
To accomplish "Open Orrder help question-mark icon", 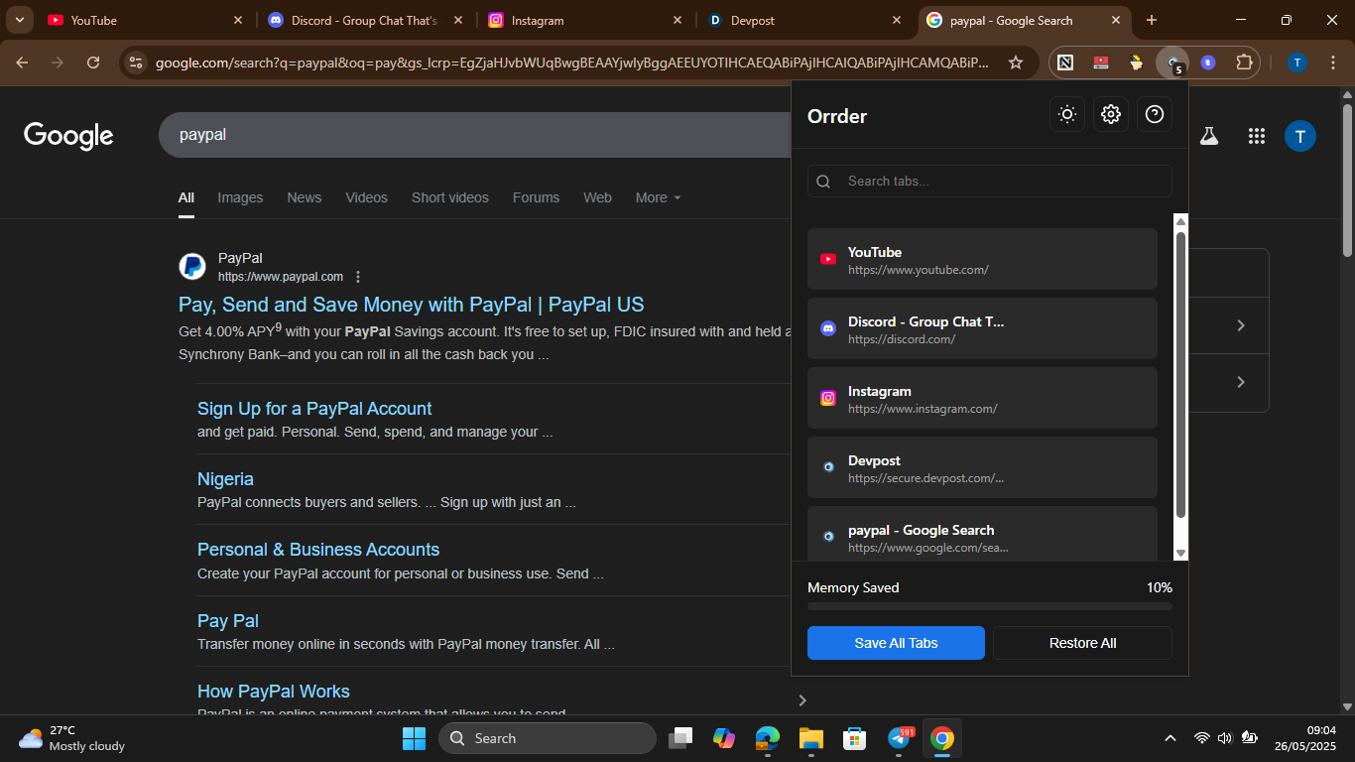I will coord(1155,114).
